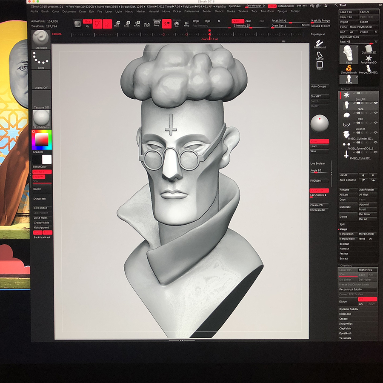Expand the Boolean section
This screenshot has width=383, height=383.
344,244
